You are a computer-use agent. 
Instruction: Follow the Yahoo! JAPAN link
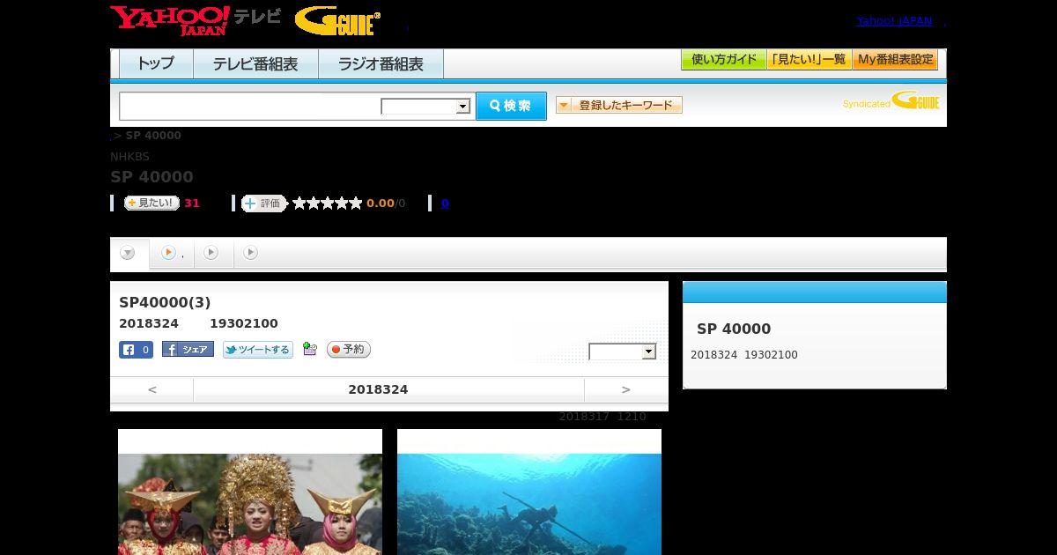point(894,21)
